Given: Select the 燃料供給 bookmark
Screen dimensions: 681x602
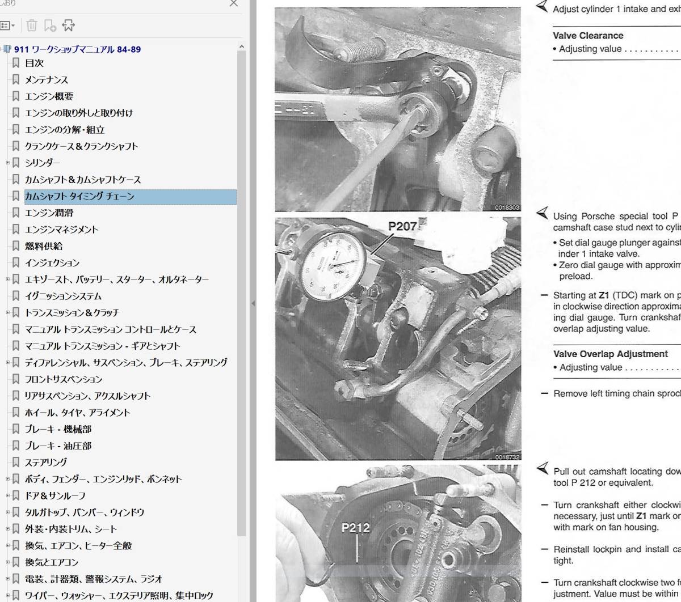Looking at the screenshot, I should pos(44,246).
